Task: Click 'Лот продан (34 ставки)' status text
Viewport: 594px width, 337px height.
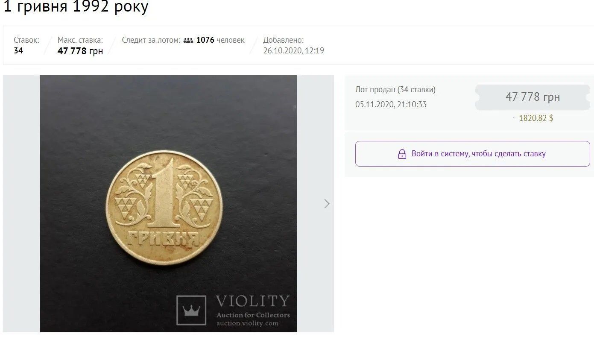Action: (395, 90)
